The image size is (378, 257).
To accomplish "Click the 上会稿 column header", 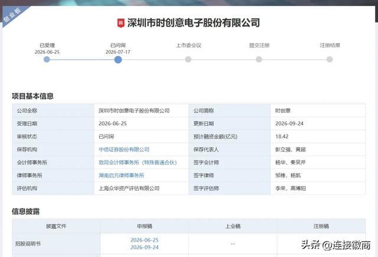I will (x=233, y=226).
